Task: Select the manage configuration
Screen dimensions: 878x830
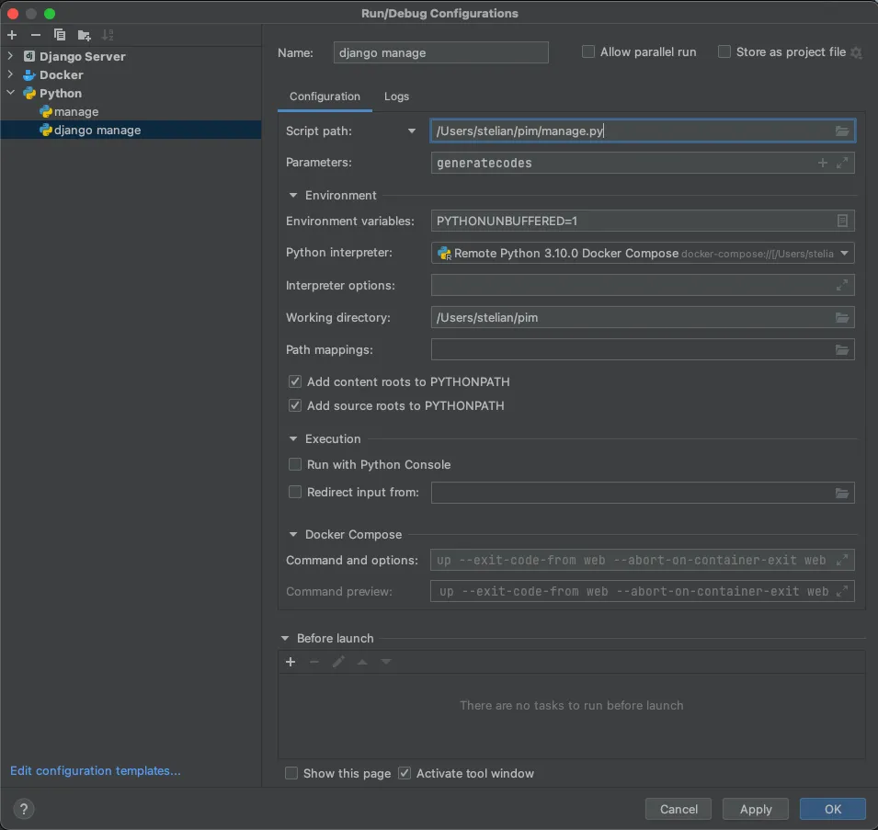Action: coord(76,112)
